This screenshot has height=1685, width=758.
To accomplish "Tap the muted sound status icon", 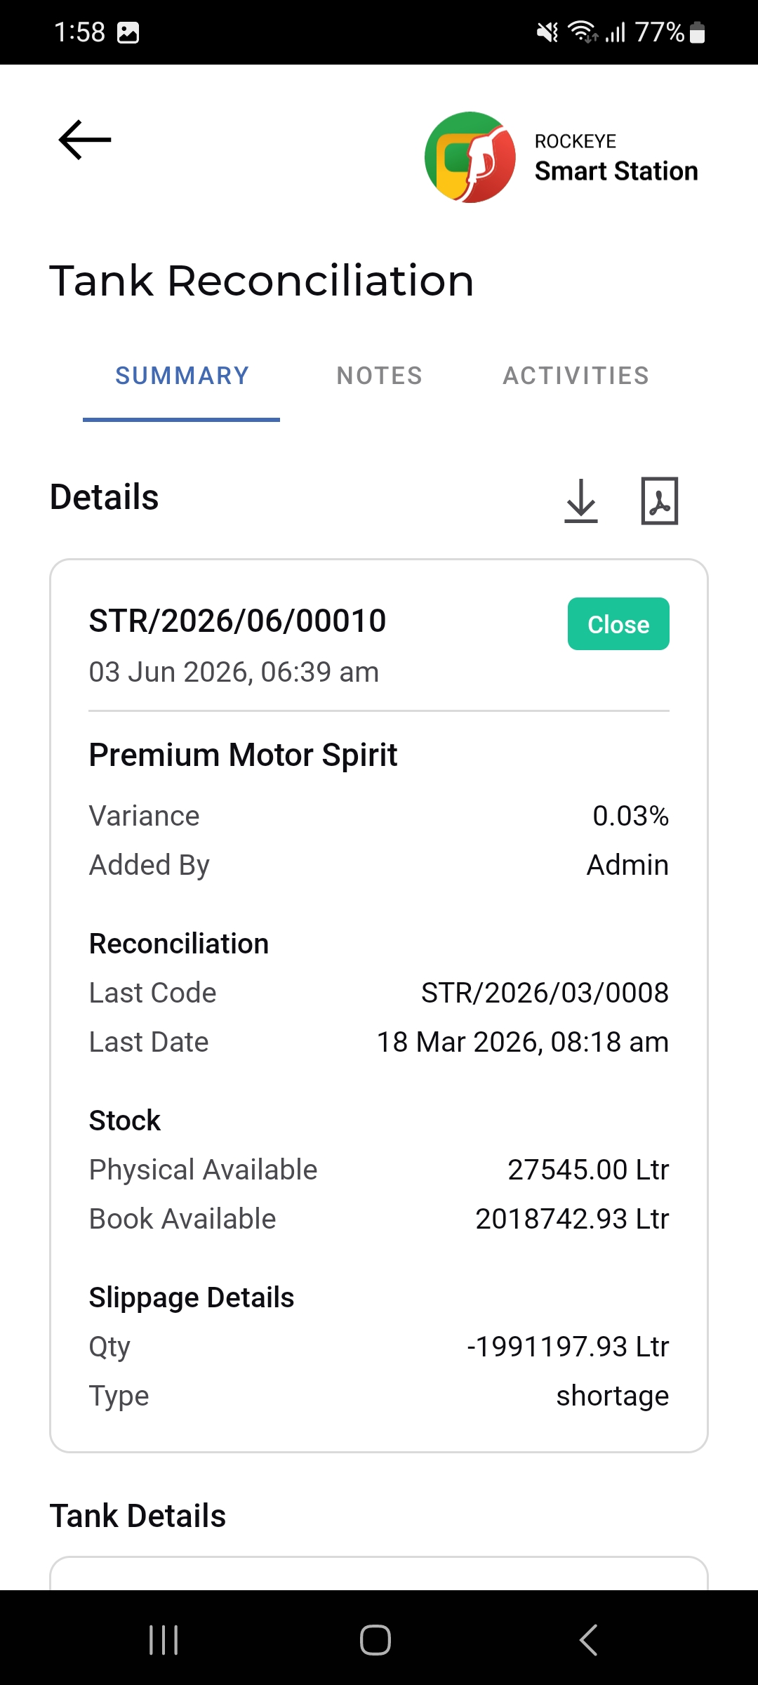I will pyautogui.click(x=547, y=32).
